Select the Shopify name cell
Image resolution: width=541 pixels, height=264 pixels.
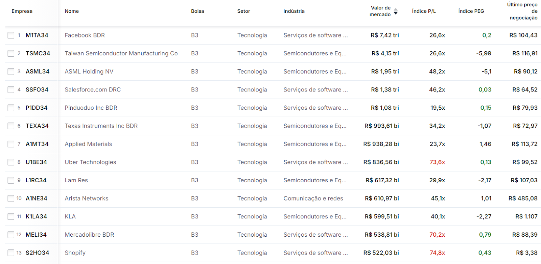pos(75,253)
